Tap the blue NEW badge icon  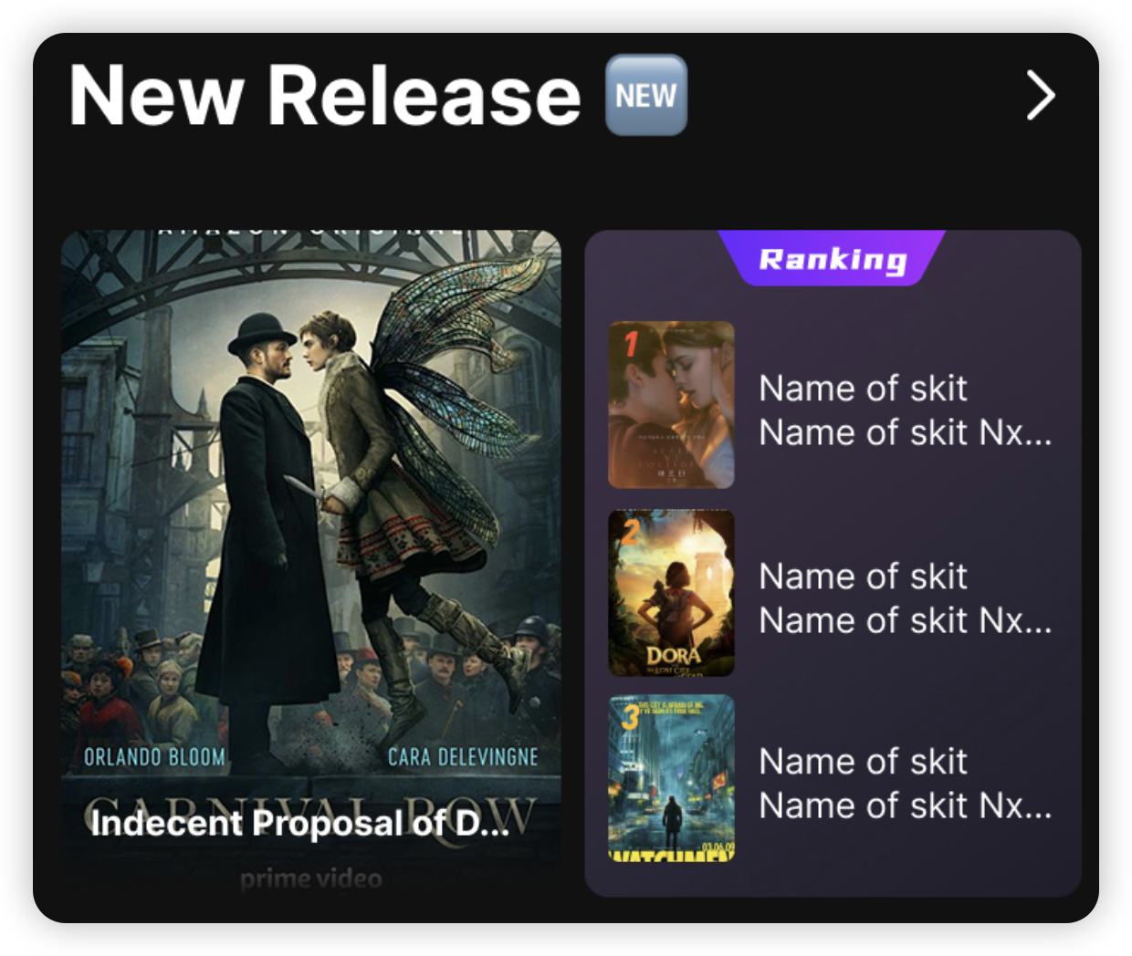point(646,95)
